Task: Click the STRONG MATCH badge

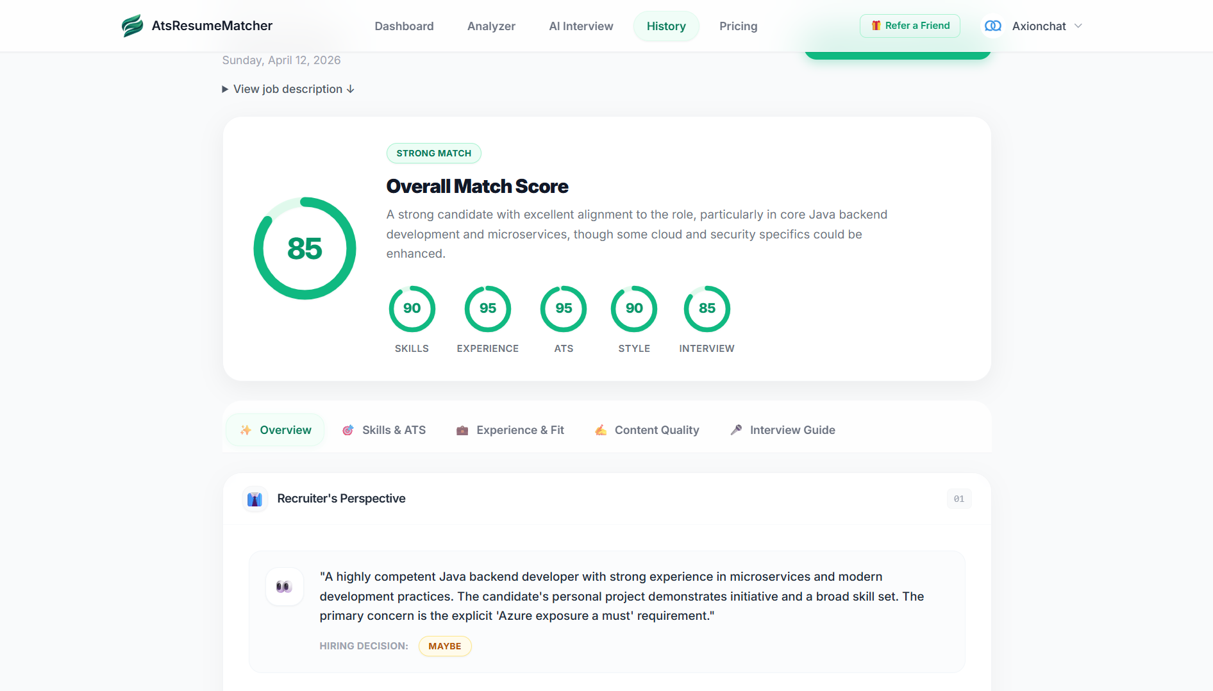Action: point(433,153)
